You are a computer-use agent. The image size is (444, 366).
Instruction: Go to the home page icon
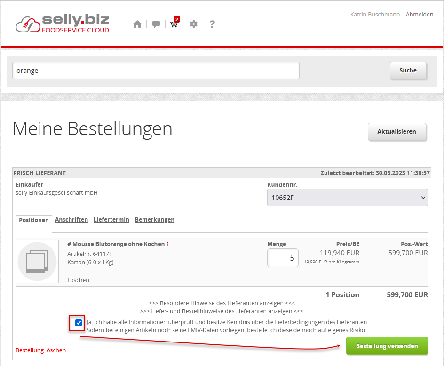click(137, 24)
